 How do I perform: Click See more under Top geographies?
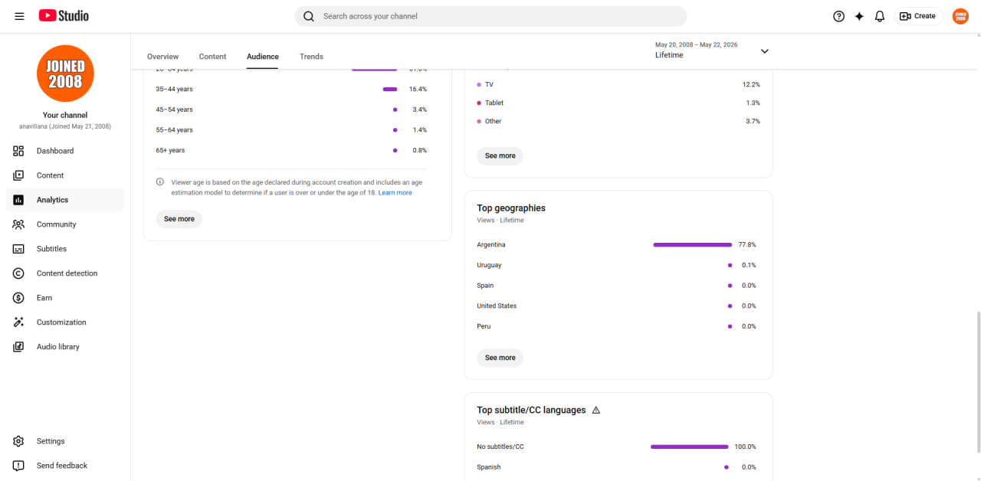coord(500,358)
